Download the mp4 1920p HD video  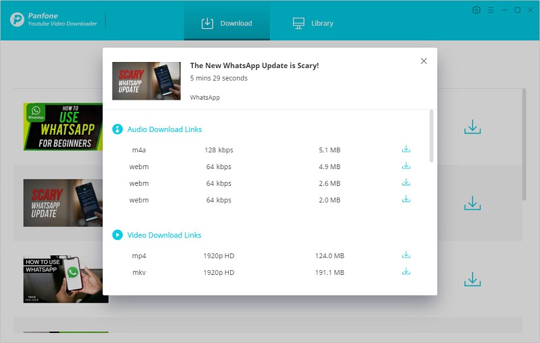(x=406, y=255)
